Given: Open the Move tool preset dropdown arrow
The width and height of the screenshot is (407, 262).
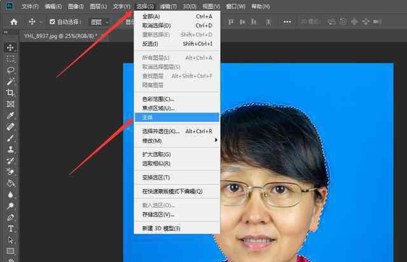Looking at the screenshot, I should 41,22.
